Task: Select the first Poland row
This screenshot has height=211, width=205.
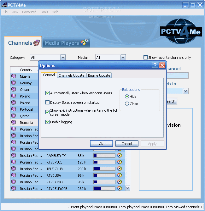Action: click(24, 96)
